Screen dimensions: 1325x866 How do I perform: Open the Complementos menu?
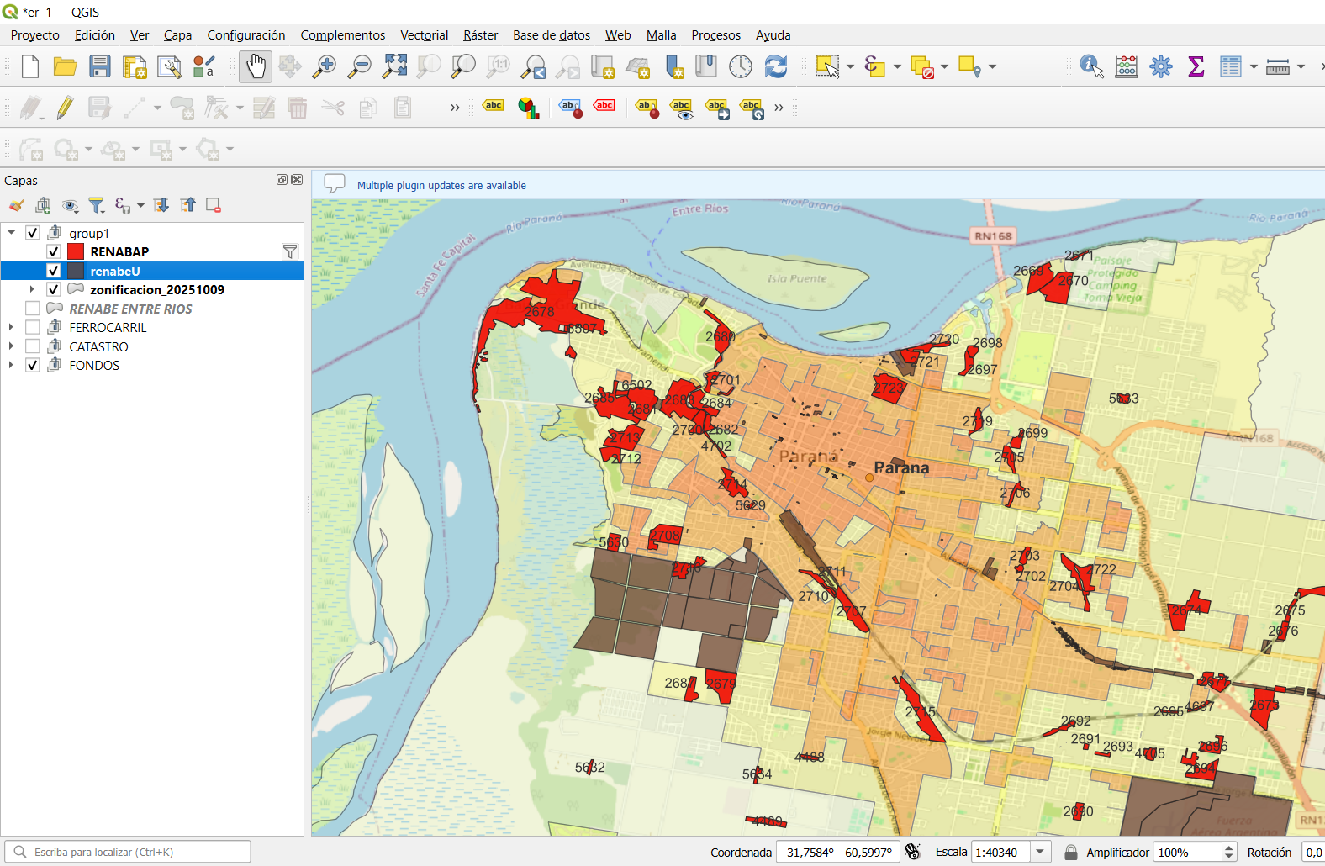(x=342, y=35)
